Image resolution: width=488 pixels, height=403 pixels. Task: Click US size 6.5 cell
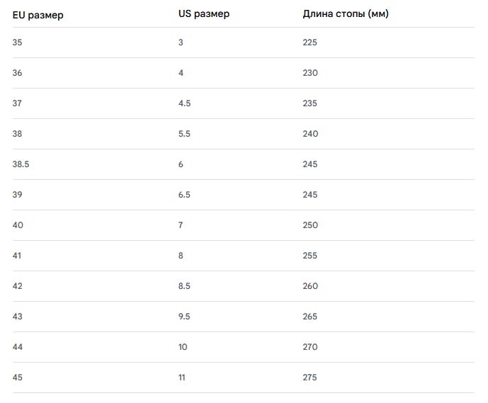tap(184, 195)
